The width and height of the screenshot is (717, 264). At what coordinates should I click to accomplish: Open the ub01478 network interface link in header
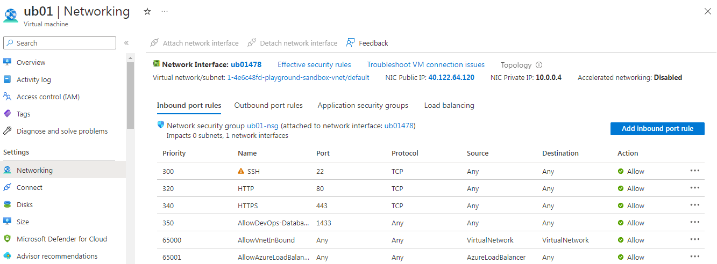pyautogui.click(x=246, y=64)
